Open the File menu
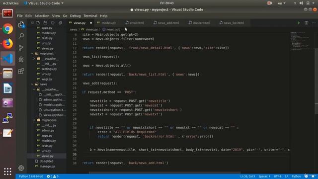318x179 pixels. point(20,16)
